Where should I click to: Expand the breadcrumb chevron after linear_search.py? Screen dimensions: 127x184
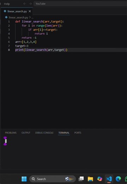point(30,17)
